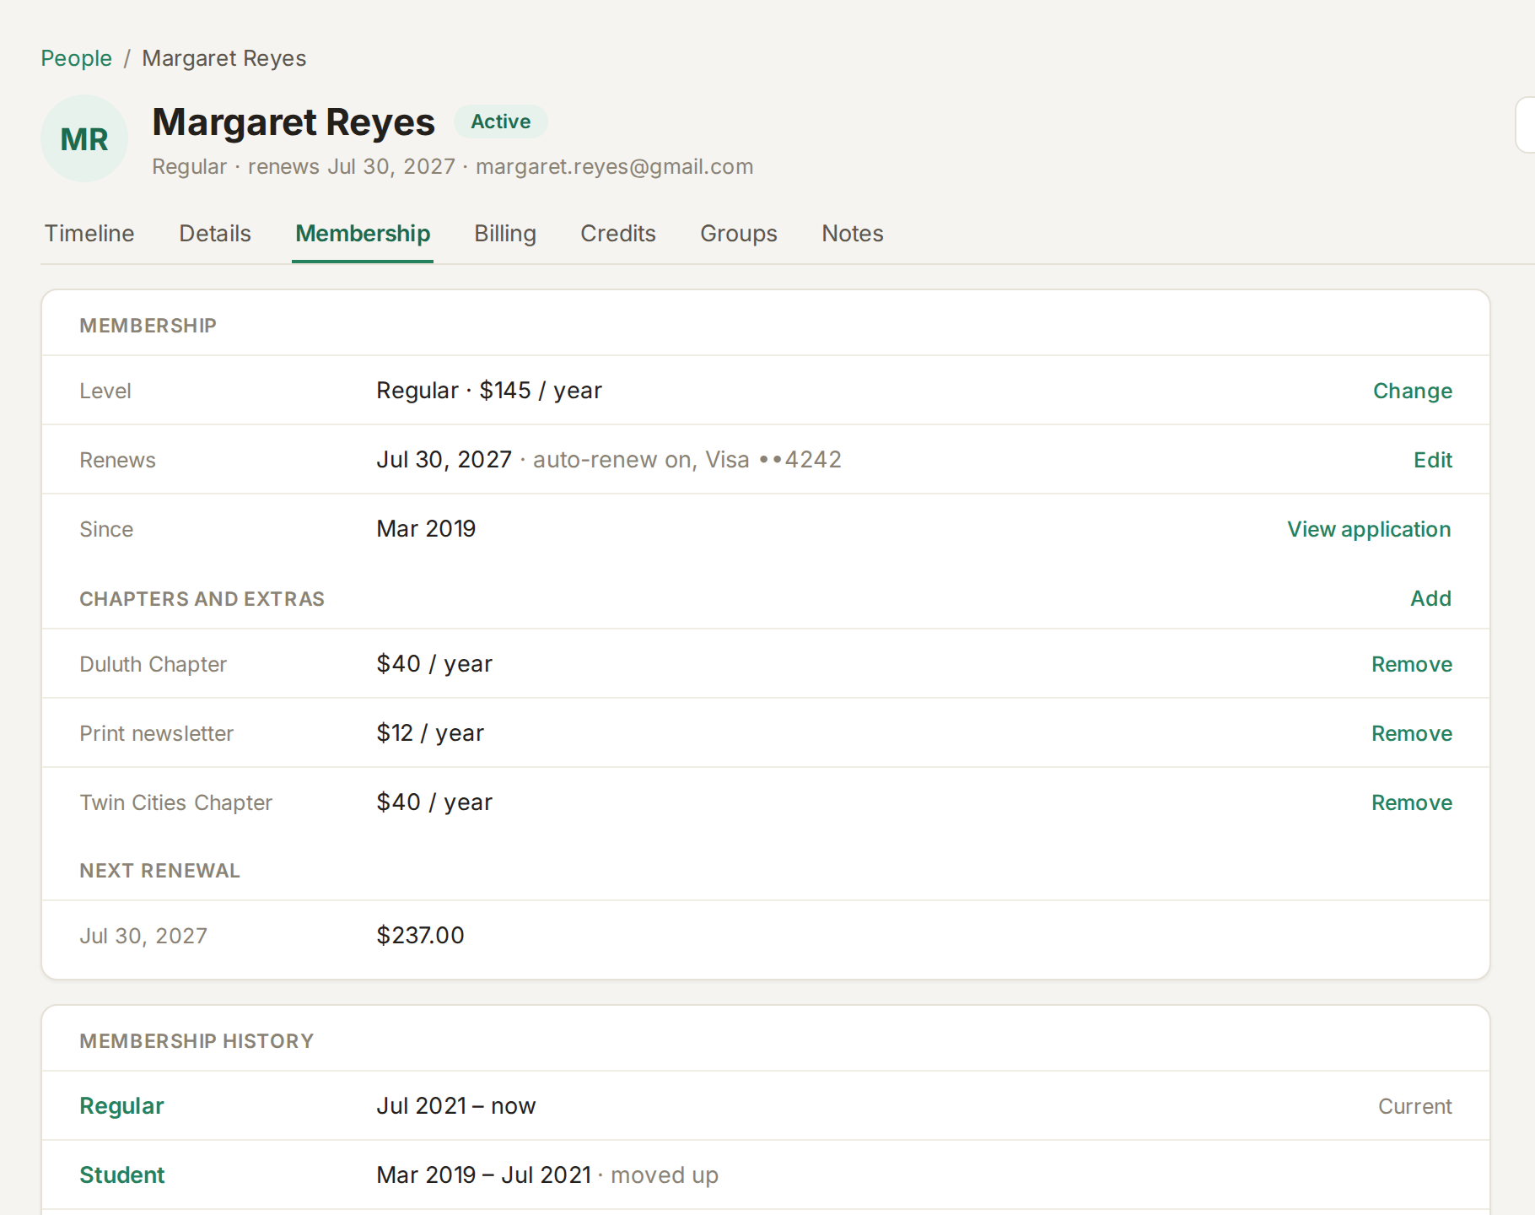Click the $237.00 next renewal amount
This screenshot has width=1535, height=1215.
coord(420,936)
